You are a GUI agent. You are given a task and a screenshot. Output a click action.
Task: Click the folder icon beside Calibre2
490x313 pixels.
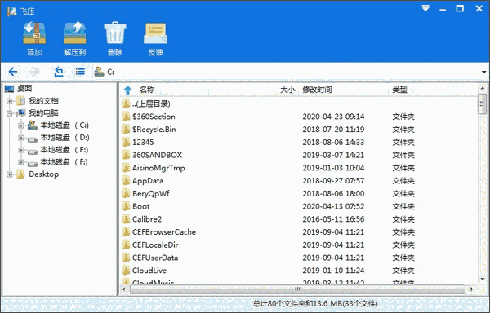click(x=126, y=219)
